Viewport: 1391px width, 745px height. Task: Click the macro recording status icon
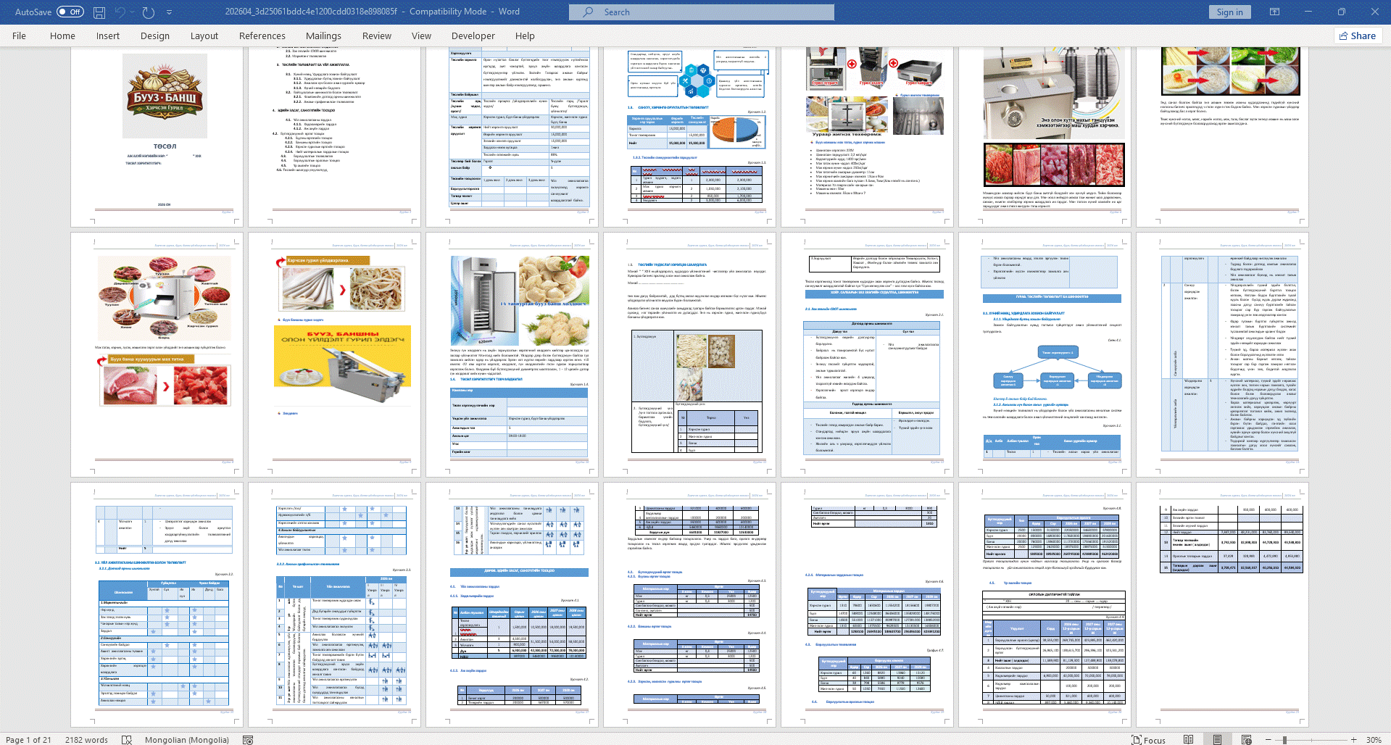click(248, 739)
